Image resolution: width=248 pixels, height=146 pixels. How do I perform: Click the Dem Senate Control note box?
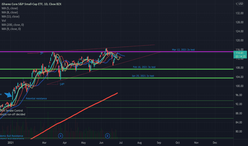coord(13,112)
